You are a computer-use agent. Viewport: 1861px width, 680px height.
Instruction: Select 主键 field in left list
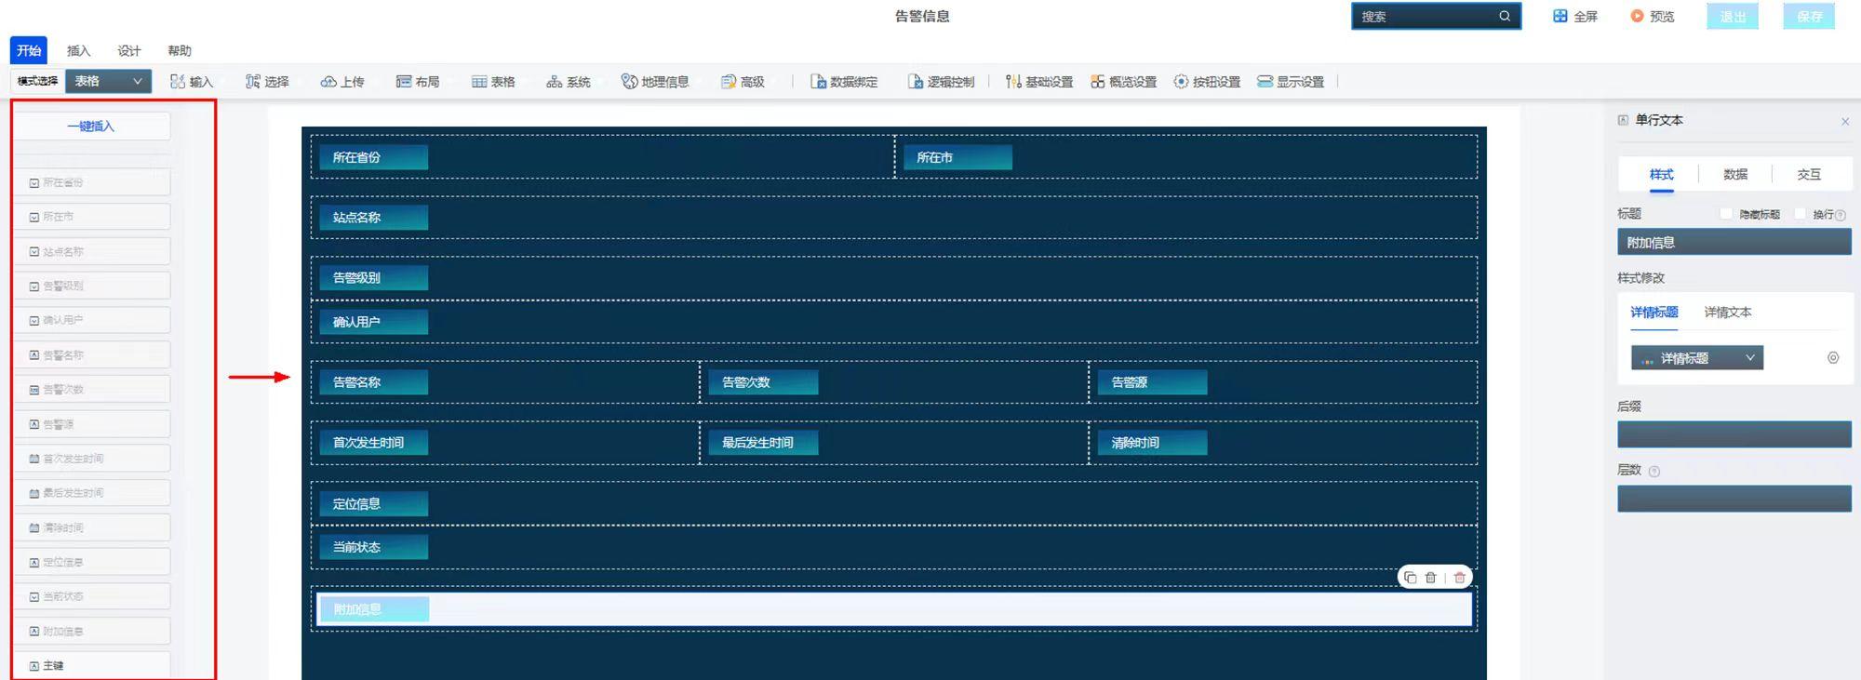pyautogui.click(x=91, y=665)
